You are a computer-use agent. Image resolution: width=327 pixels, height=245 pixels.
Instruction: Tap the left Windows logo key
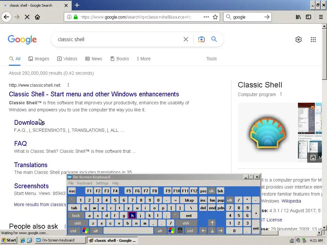[x=85, y=231]
